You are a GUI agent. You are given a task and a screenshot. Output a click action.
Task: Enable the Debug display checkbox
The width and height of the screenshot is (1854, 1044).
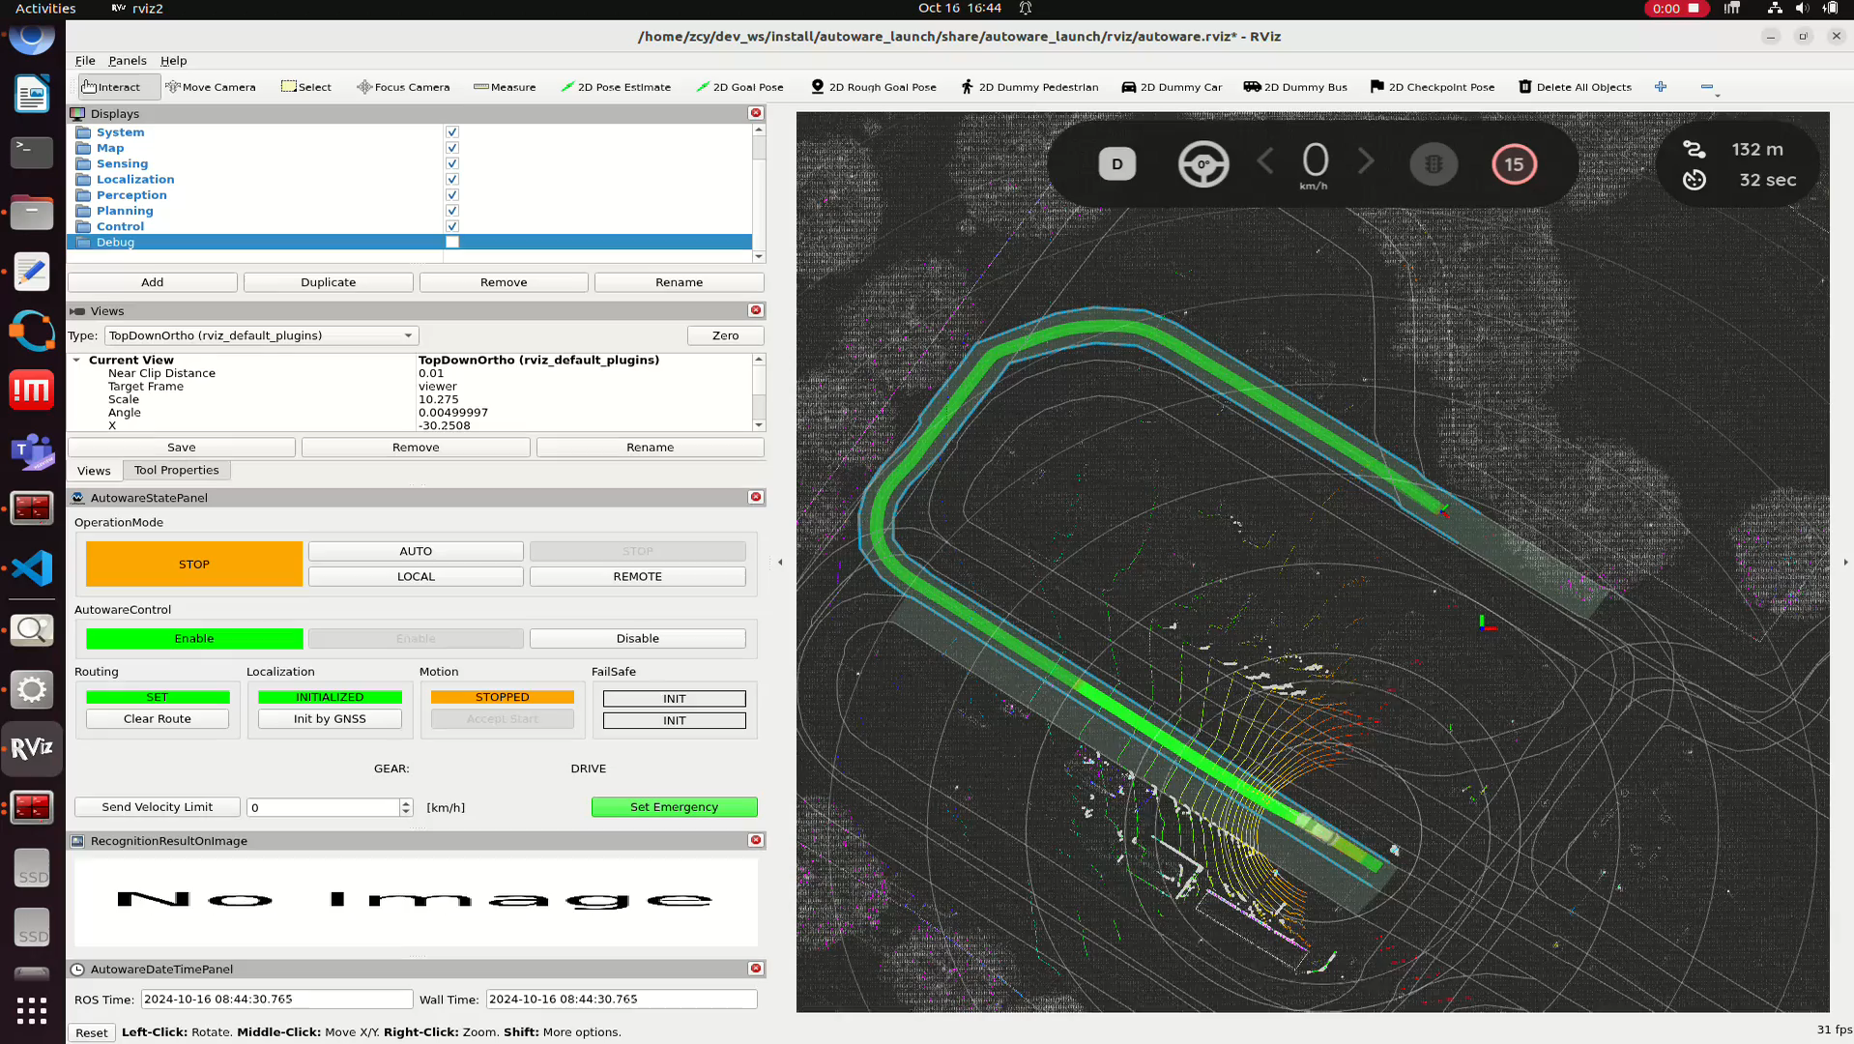coord(452,243)
